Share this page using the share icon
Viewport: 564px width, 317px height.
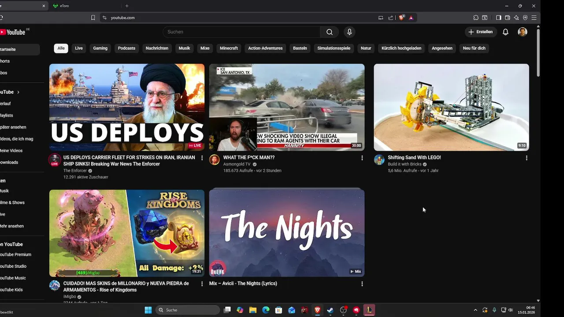[390, 18]
